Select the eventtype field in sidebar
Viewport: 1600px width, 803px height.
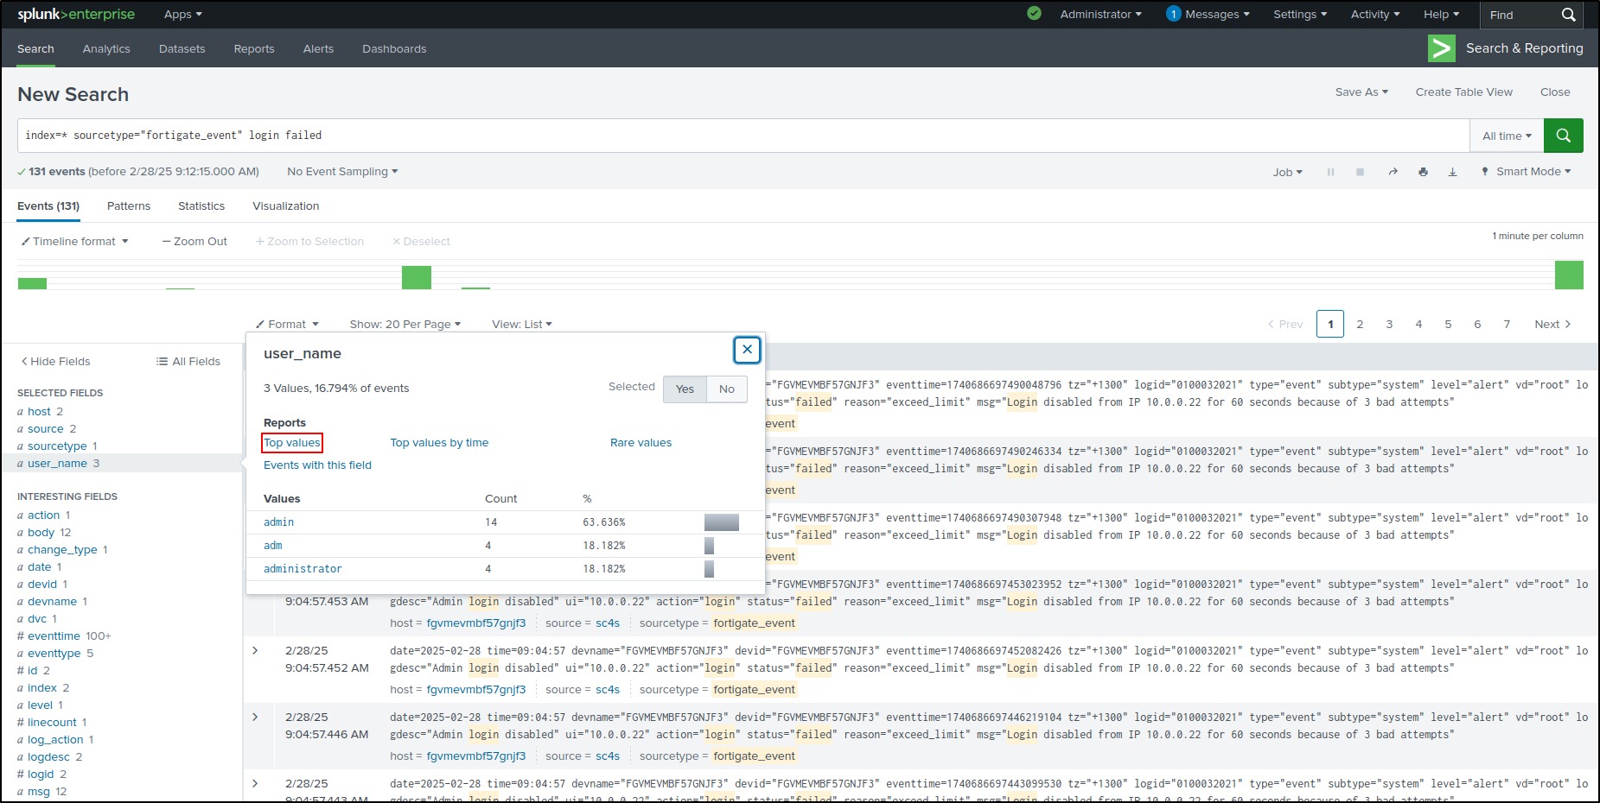(55, 654)
